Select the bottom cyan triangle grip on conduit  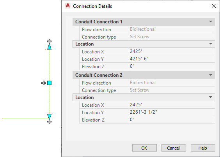(x=49, y=116)
